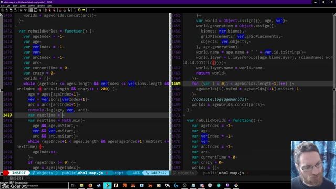The image size is (336, 189).
Task: Click the Print toolbar icon
Action: (15, 10)
